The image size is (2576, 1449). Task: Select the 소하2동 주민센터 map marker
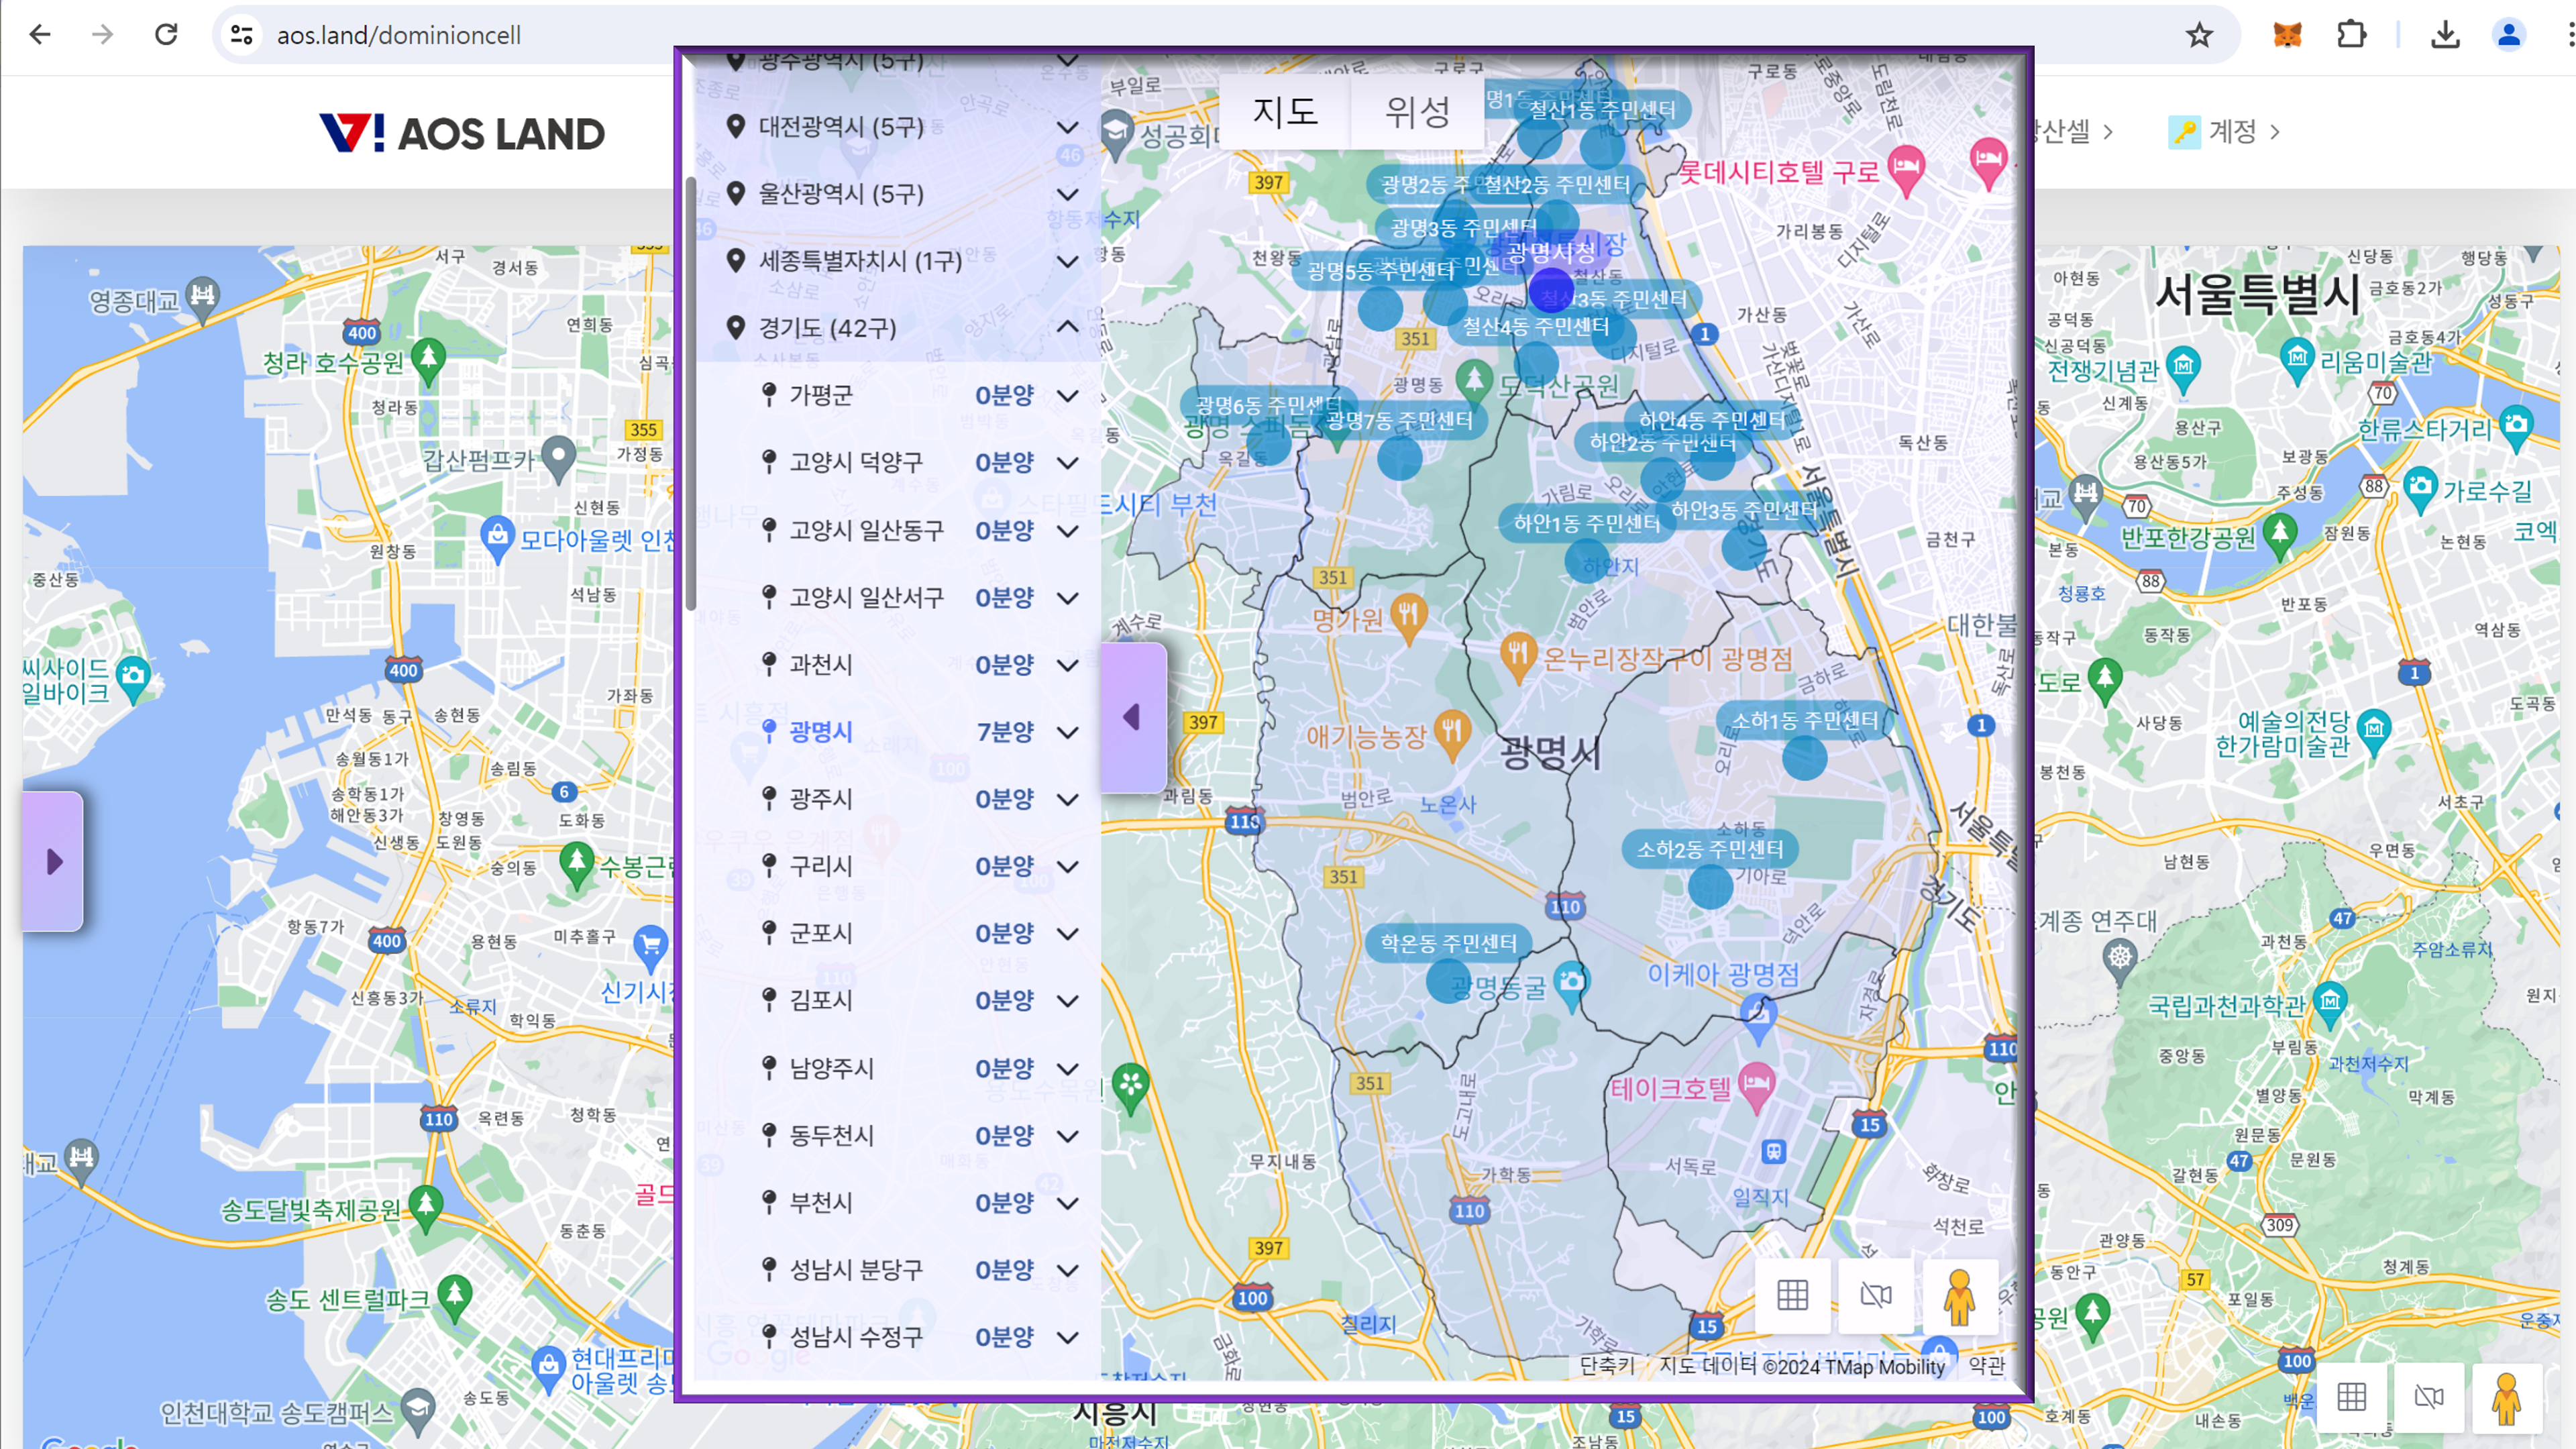click(1710, 886)
